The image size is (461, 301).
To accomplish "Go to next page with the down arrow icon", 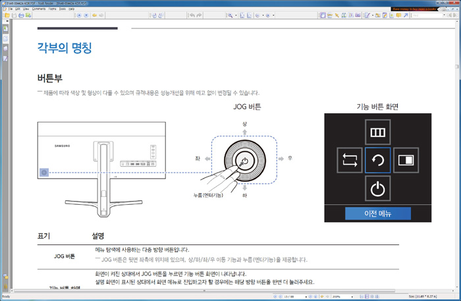I will (86, 15).
